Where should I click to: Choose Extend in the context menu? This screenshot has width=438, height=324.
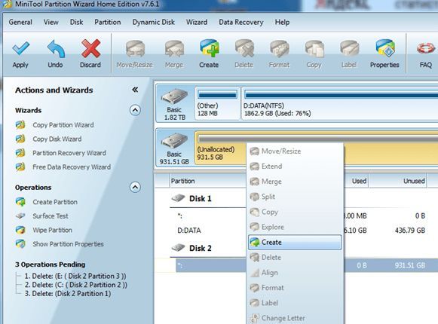[x=295, y=167]
